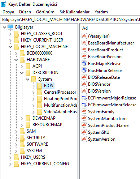The height and width of the screenshot is (179, 140).
Task: Expand the SAM chevron
Action: (16, 132)
